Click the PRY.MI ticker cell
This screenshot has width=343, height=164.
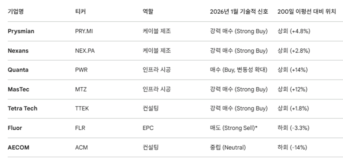84,31
